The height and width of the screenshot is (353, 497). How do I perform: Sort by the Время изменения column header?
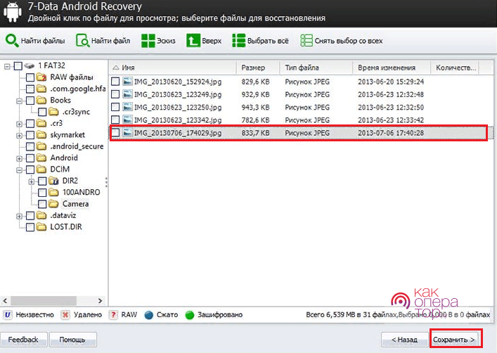pos(392,68)
